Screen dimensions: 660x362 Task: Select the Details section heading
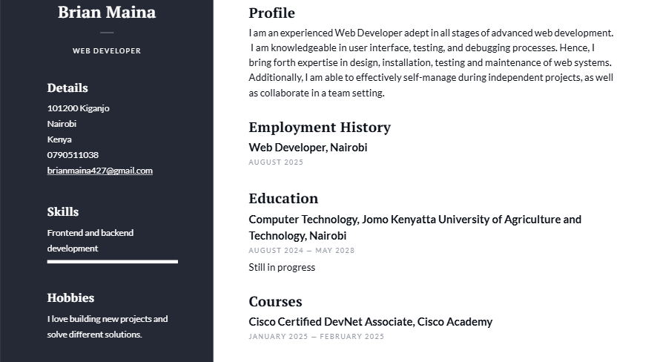(x=67, y=88)
